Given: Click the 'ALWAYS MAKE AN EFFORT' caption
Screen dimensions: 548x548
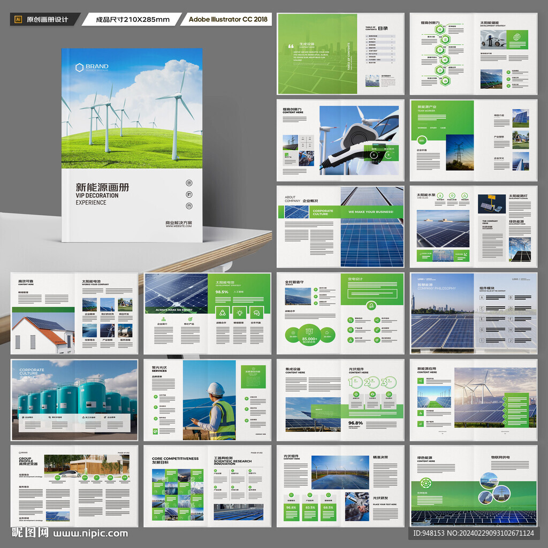Looking at the screenshot, I should (x=174, y=310).
